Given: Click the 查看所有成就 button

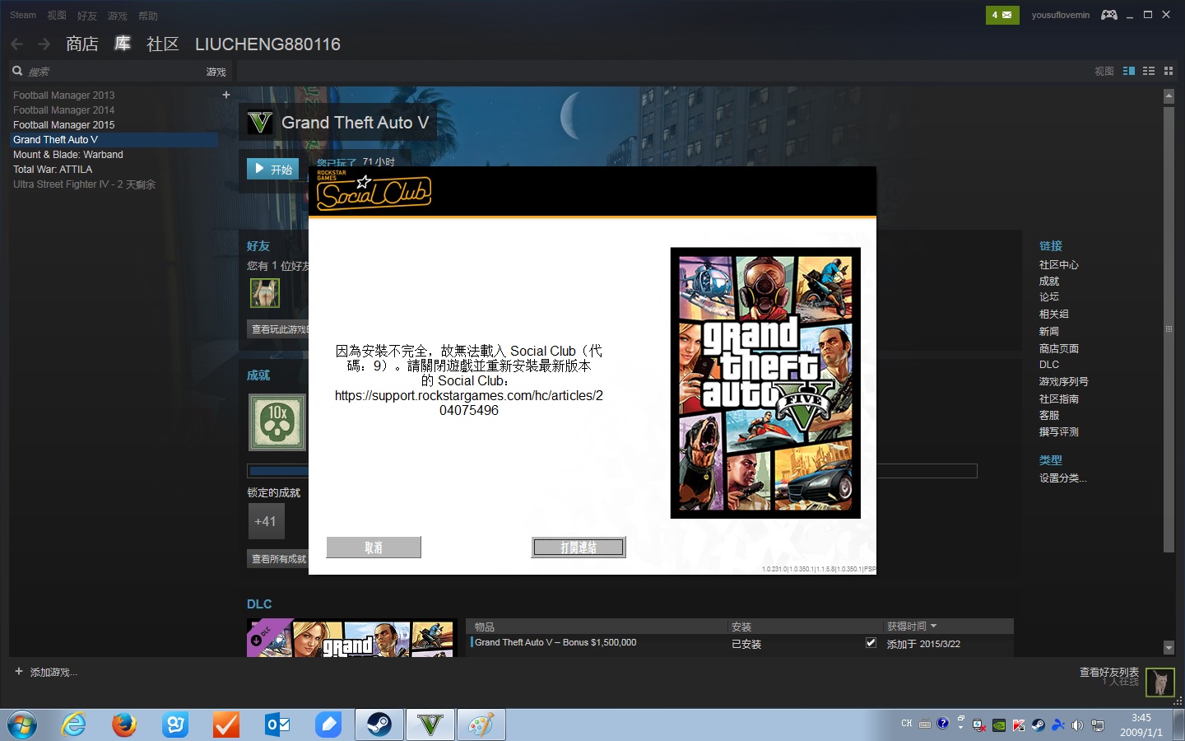Looking at the screenshot, I should [278, 559].
